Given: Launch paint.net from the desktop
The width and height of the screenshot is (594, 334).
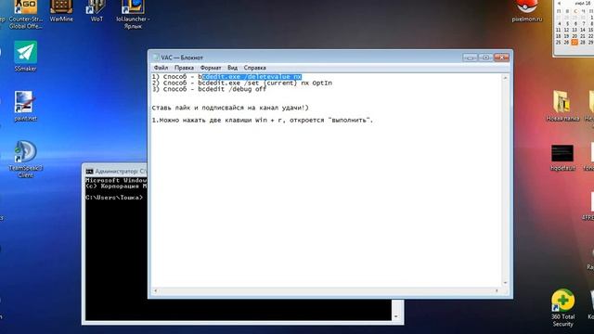Looking at the screenshot, I should pyautogui.click(x=25, y=106).
